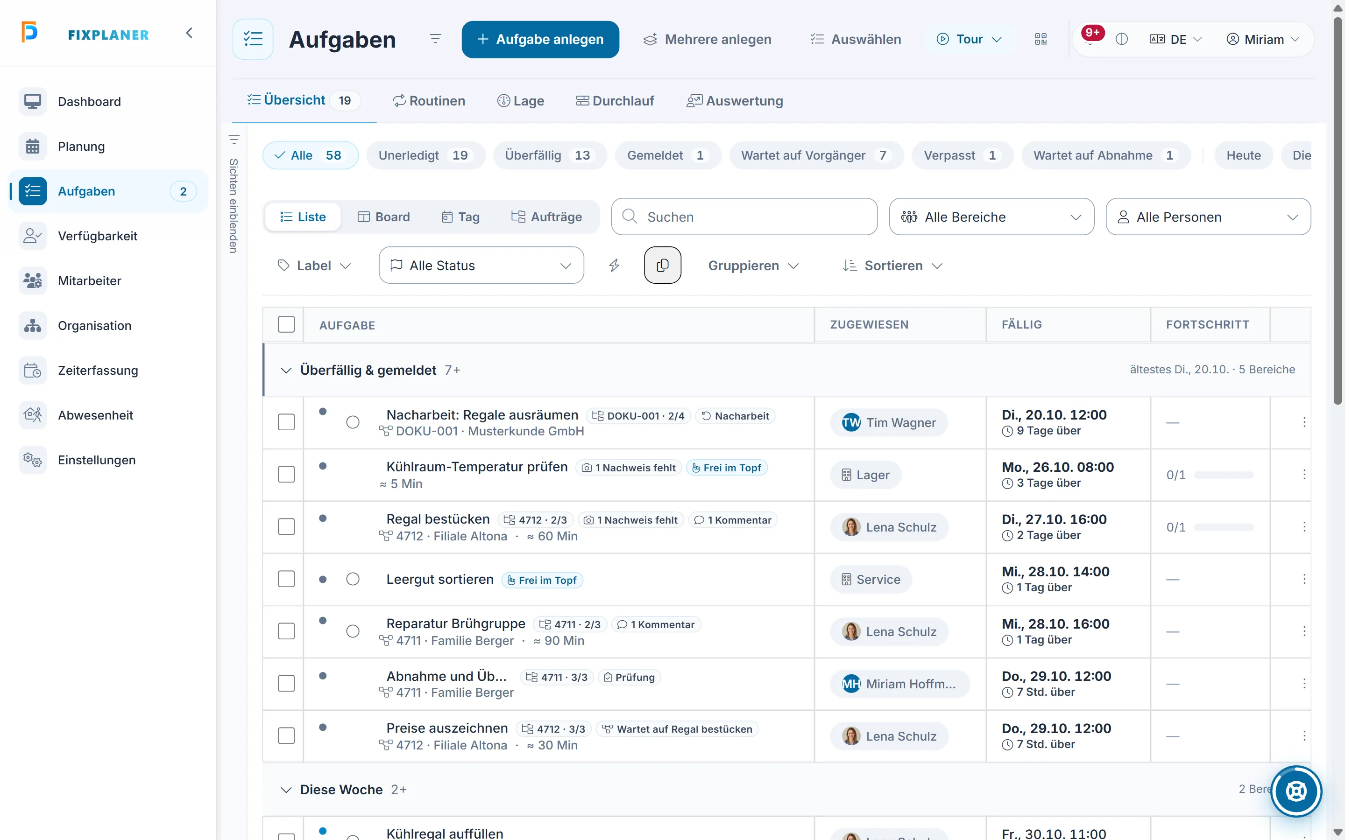Open Organisation in the sidebar
This screenshot has width=1345, height=840.
coord(108,326)
